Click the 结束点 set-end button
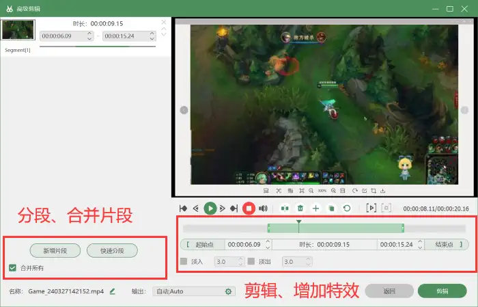 click(x=447, y=245)
